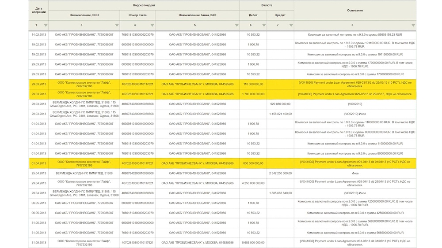
Task: Select the 'Наименование банка, БИК' header
Action: 197,15
